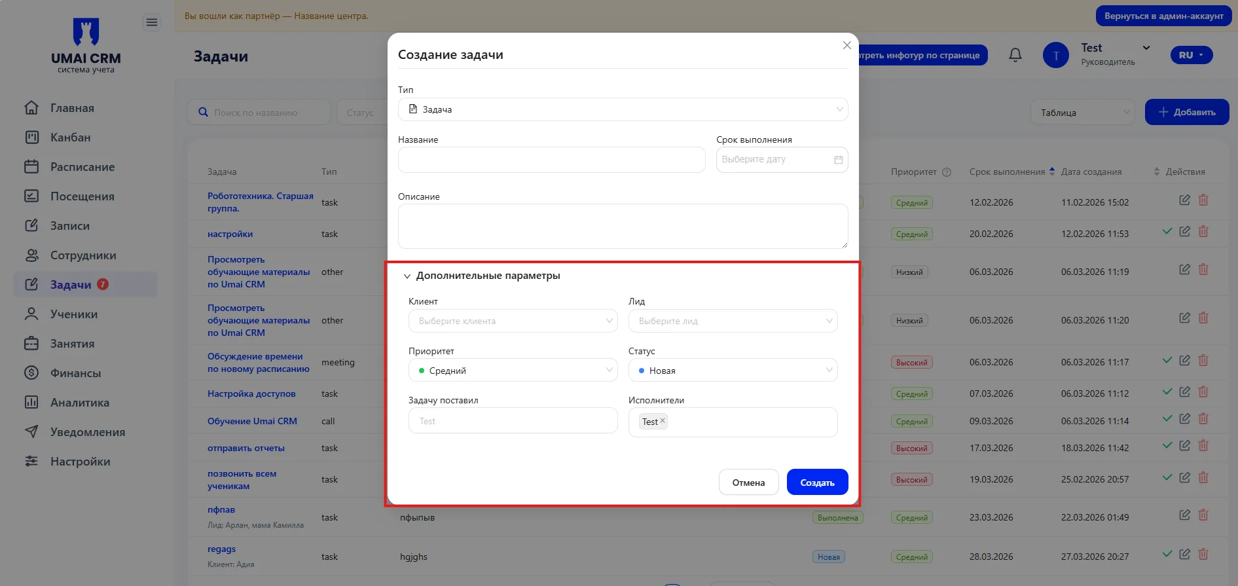The image size is (1238, 586).
Task: Click the Создать button
Action: pyautogui.click(x=817, y=482)
